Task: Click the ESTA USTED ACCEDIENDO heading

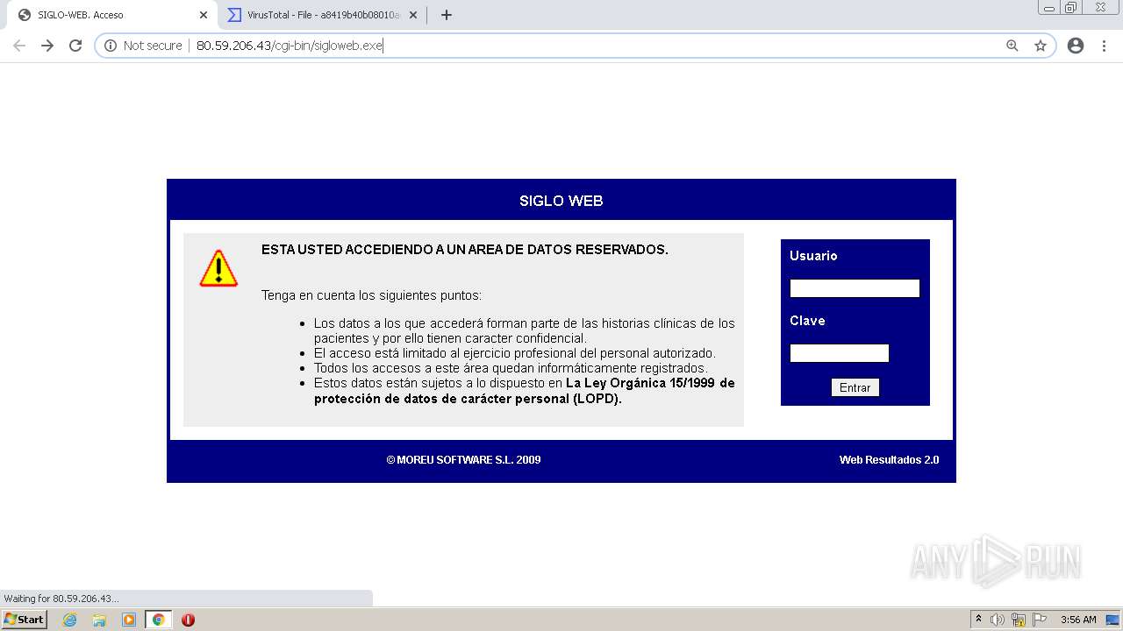Action: tap(465, 250)
